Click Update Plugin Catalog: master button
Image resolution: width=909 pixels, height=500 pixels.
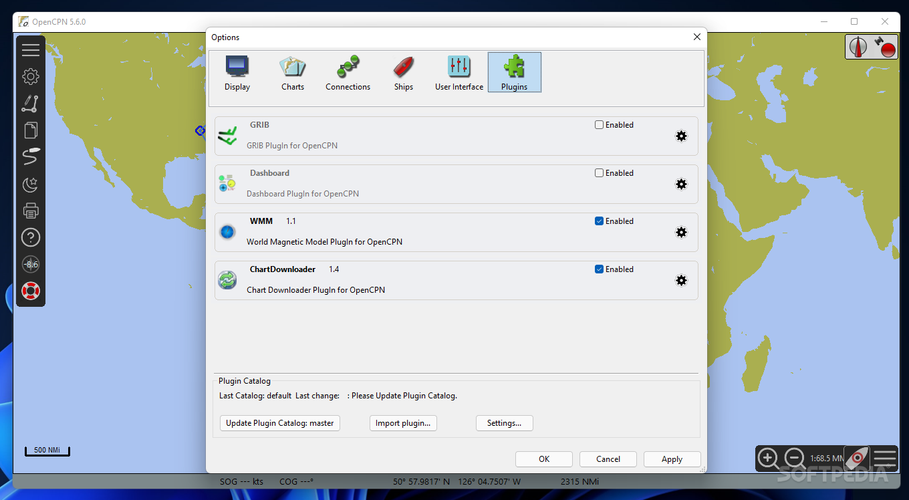pos(280,423)
